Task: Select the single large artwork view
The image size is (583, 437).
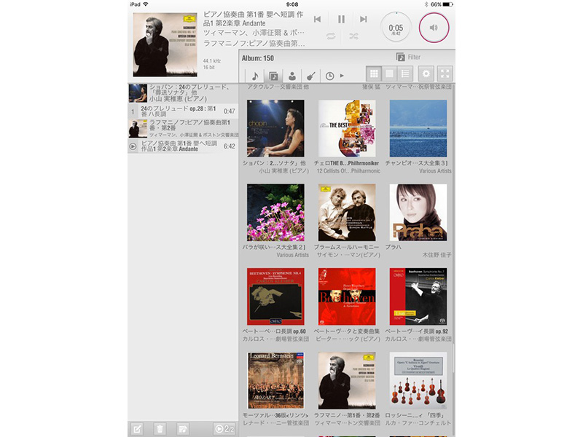Action: tap(389, 74)
